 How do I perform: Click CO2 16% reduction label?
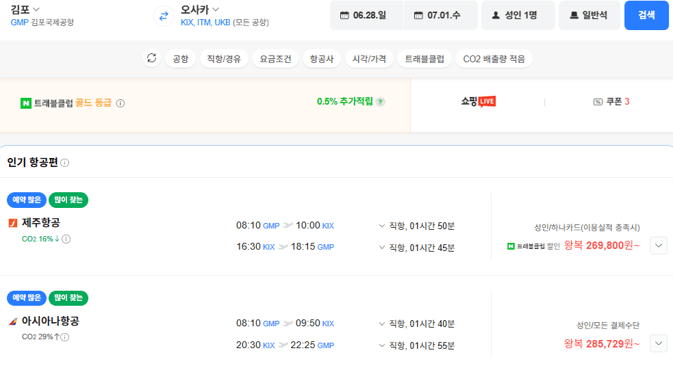pyautogui.click(x=40, y=239)
